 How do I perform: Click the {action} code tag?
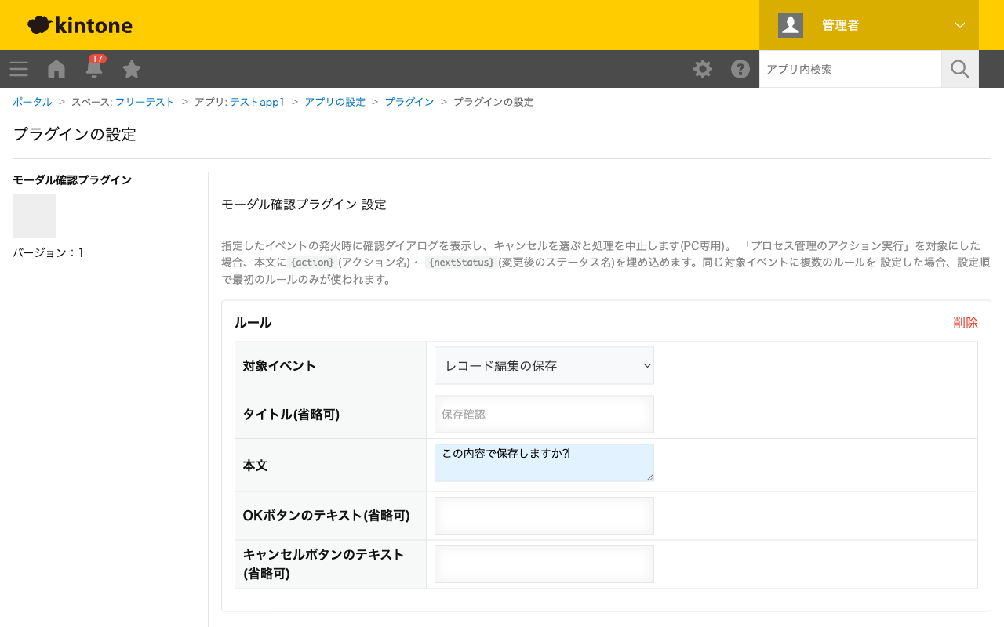click(312, 263)
